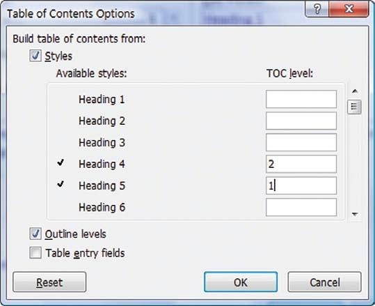The width and height of the screenshot is (375, 306).
Task: Click the help question mark icon
Action: coord(317,9)
